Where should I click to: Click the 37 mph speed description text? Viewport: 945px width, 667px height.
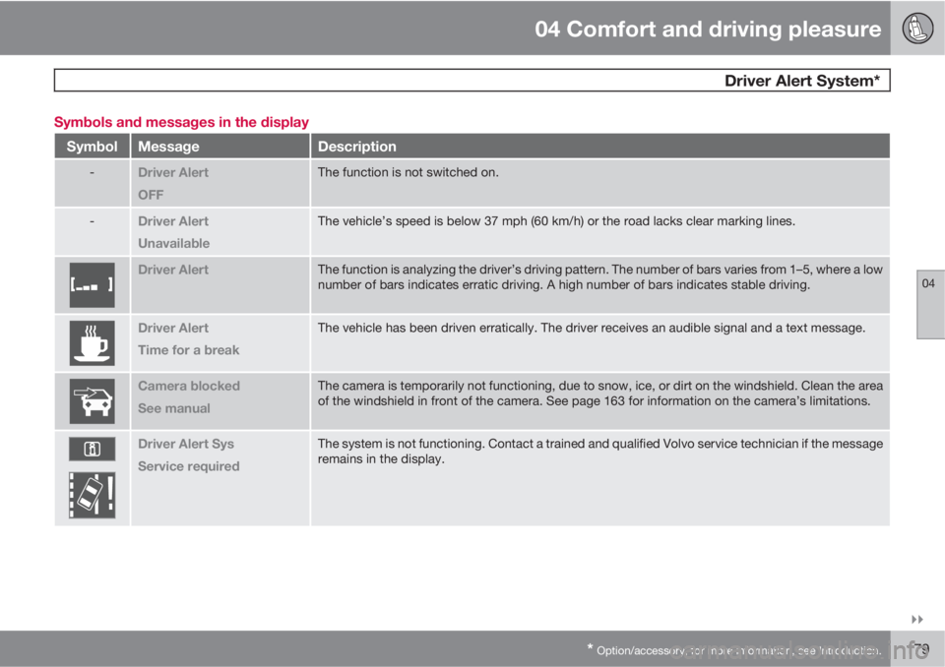(x=556, y=221)
